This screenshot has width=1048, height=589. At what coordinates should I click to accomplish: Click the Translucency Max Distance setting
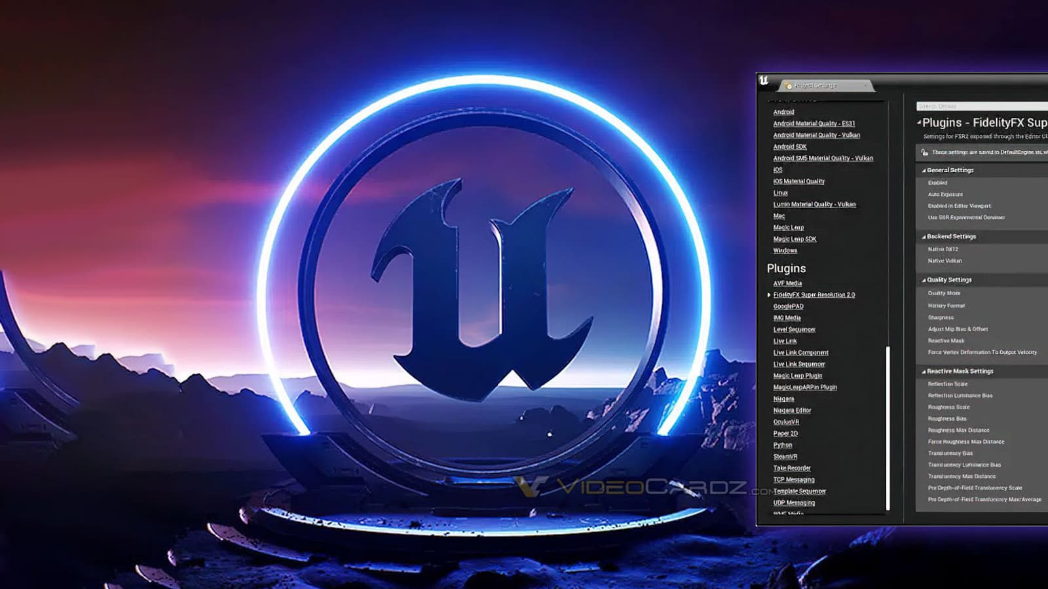click(x=982, y=476)
